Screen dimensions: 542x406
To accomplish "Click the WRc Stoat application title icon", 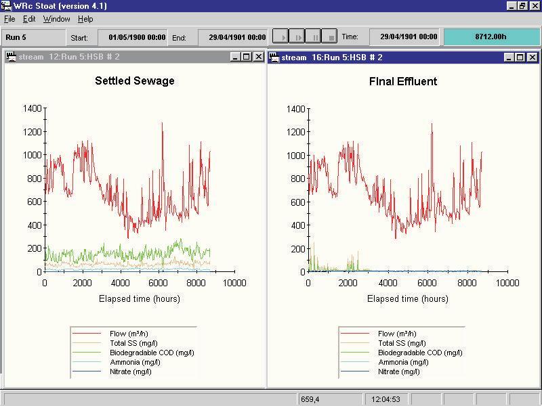I will [6, 6].
